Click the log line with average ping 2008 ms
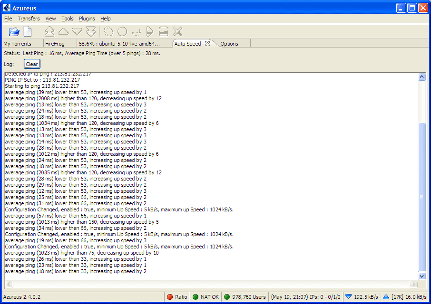Screen dimensions: 431x304 click(x=84, y=98)
